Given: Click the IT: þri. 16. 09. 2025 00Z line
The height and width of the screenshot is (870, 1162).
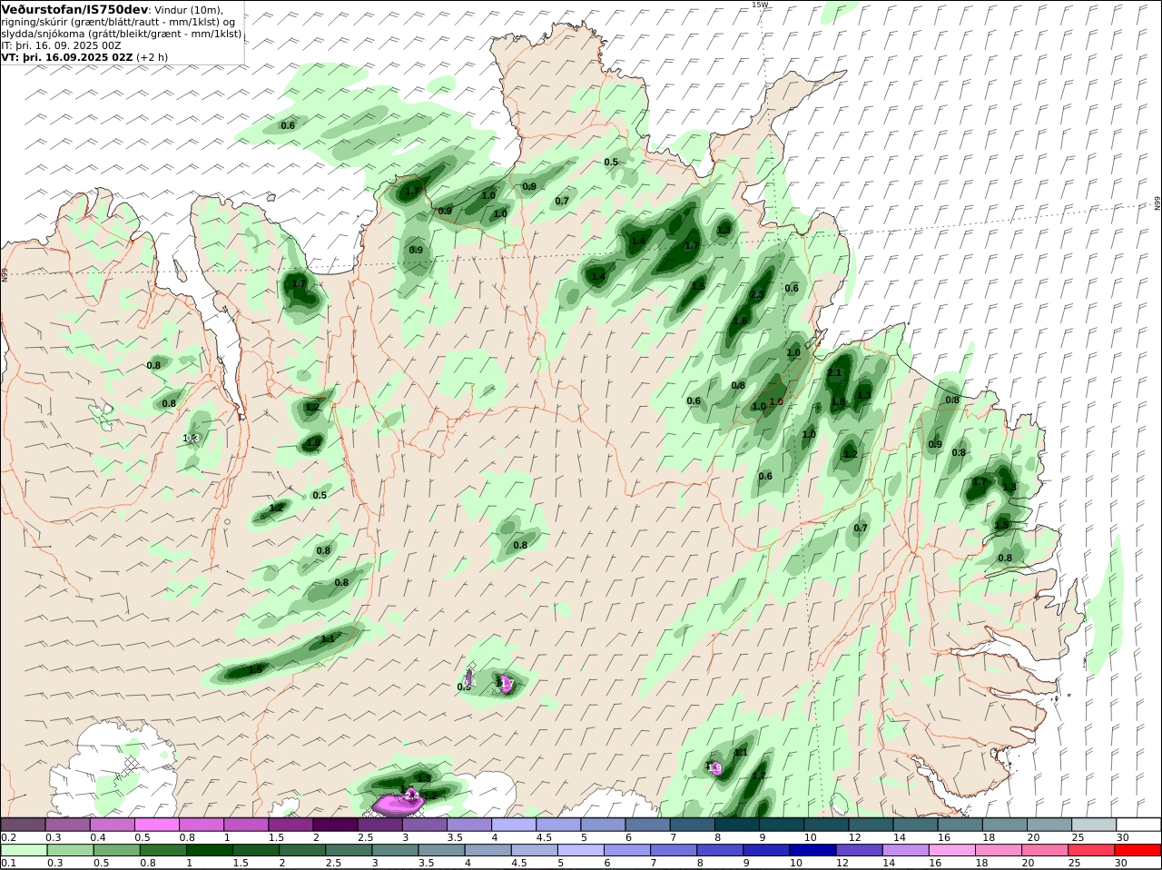Looking at the screenshot, I should coord(62,45).
